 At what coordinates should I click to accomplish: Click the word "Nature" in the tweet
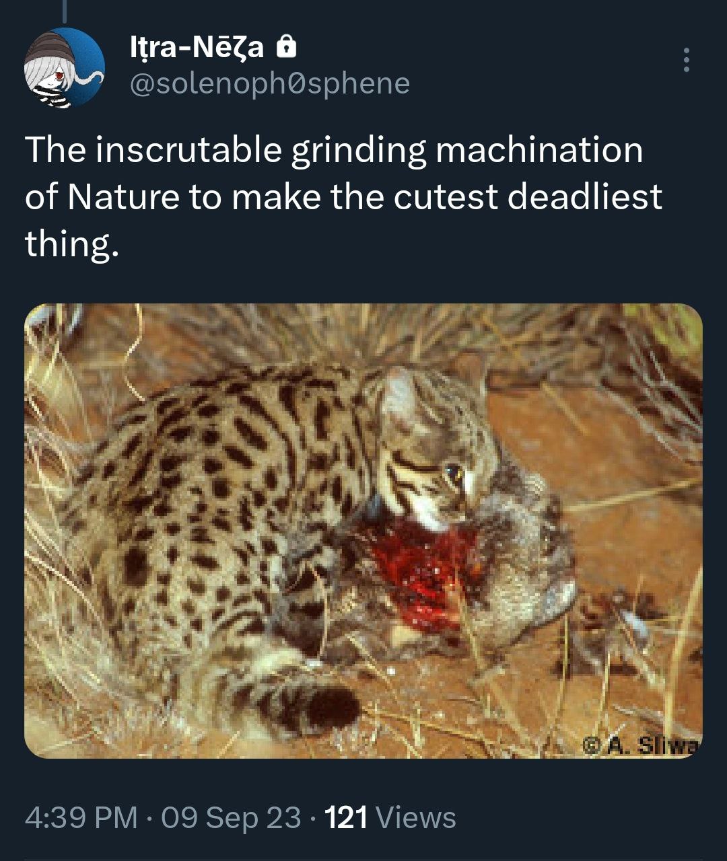tap(123, 196)
